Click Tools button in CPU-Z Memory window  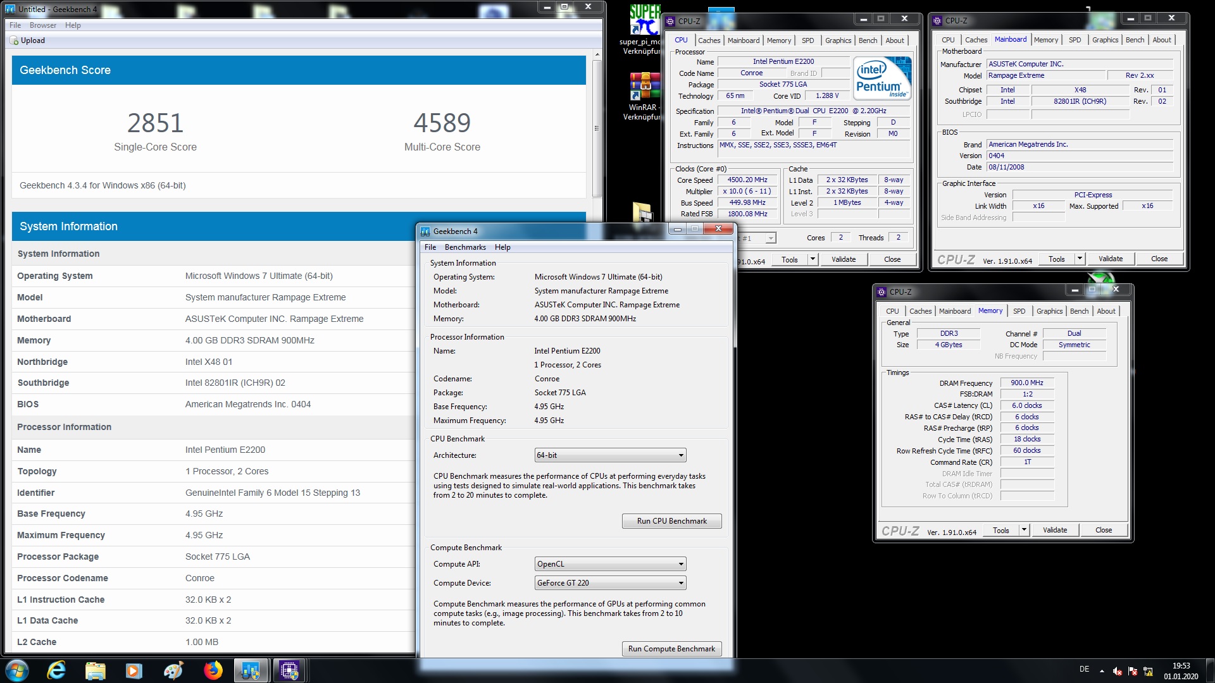[x=1000, y=530]
